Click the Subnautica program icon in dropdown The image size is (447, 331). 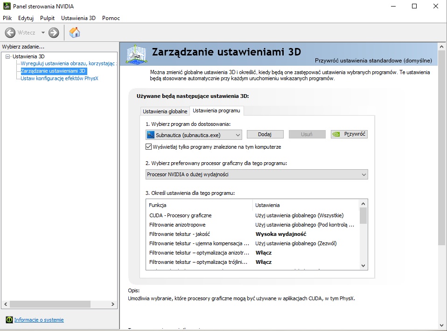click(x=151, y=135)
